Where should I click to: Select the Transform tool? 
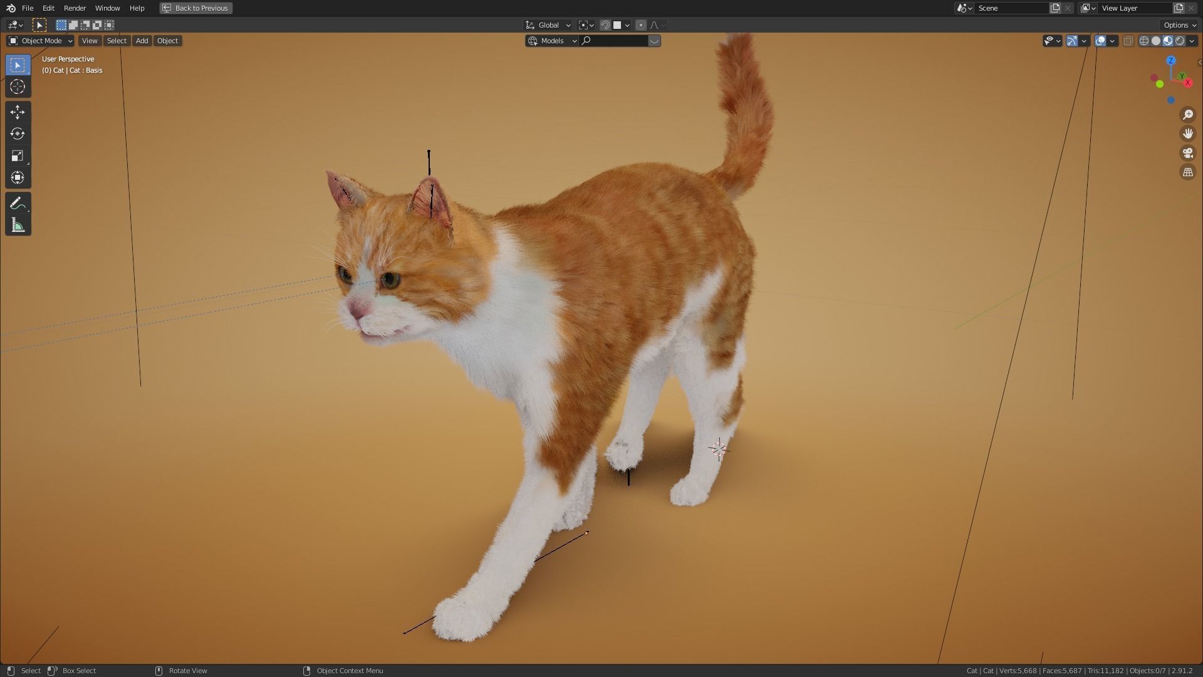(x=18, y=177)
